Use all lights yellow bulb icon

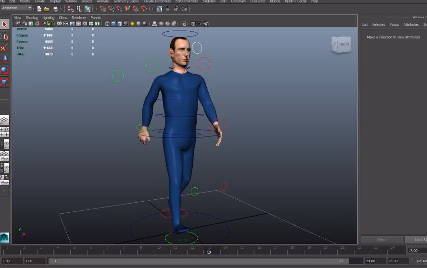click(x=132, y=24)
